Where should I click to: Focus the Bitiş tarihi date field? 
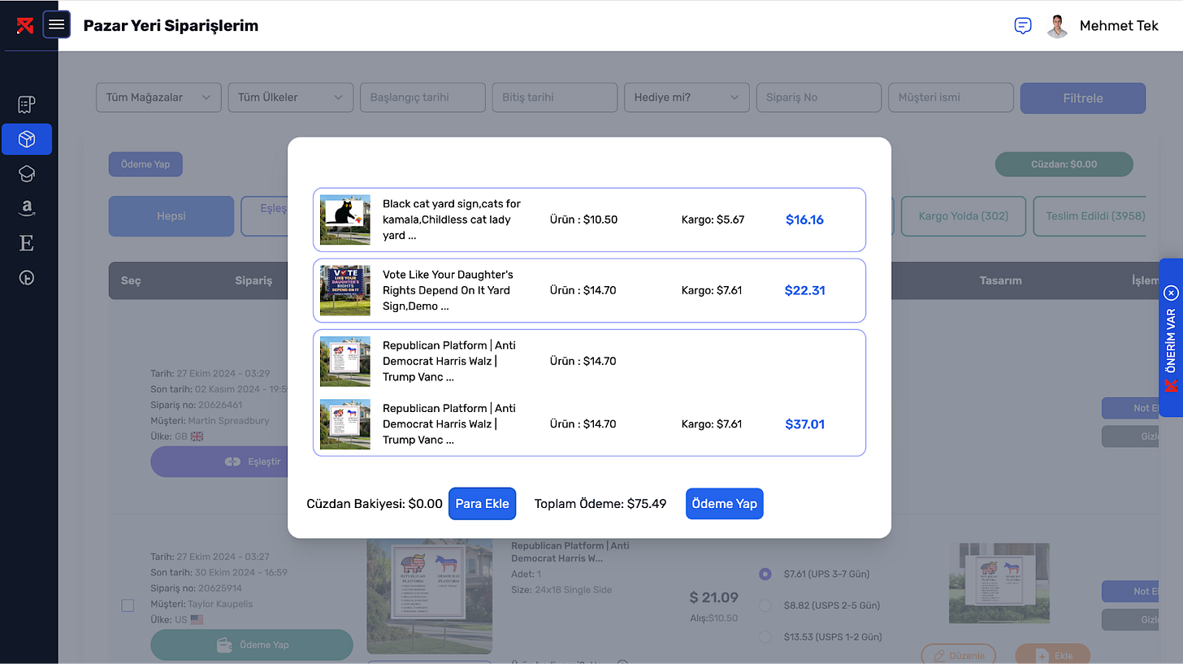click(x=554, y=98)
